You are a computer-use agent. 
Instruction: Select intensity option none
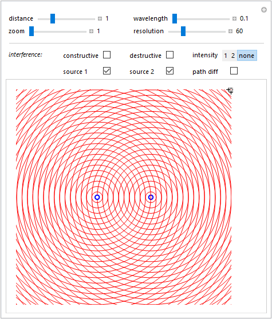coord(247,56)
